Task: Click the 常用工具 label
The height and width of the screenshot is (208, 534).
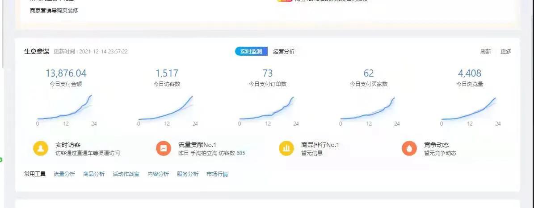Action: tap(35, 174)
